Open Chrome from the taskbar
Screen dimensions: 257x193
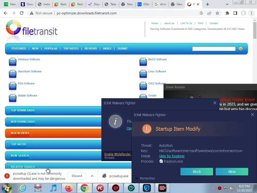click(84, 188)
